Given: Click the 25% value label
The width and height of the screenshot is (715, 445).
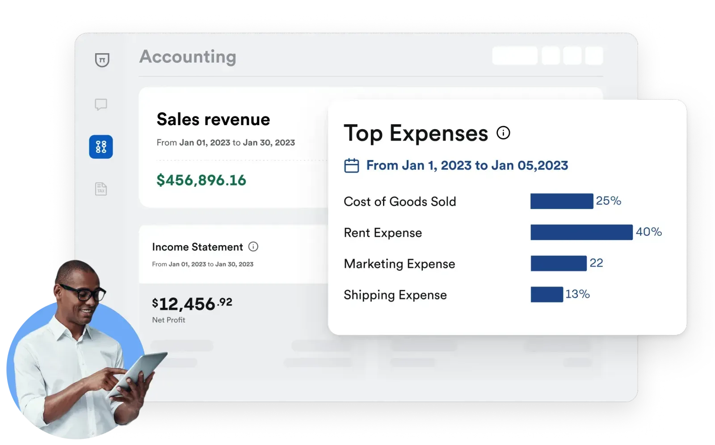Looking at the screenshot, I should tap(609, 201).
